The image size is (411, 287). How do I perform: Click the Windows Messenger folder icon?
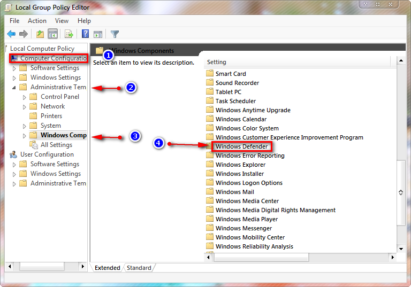click(210, 228)
